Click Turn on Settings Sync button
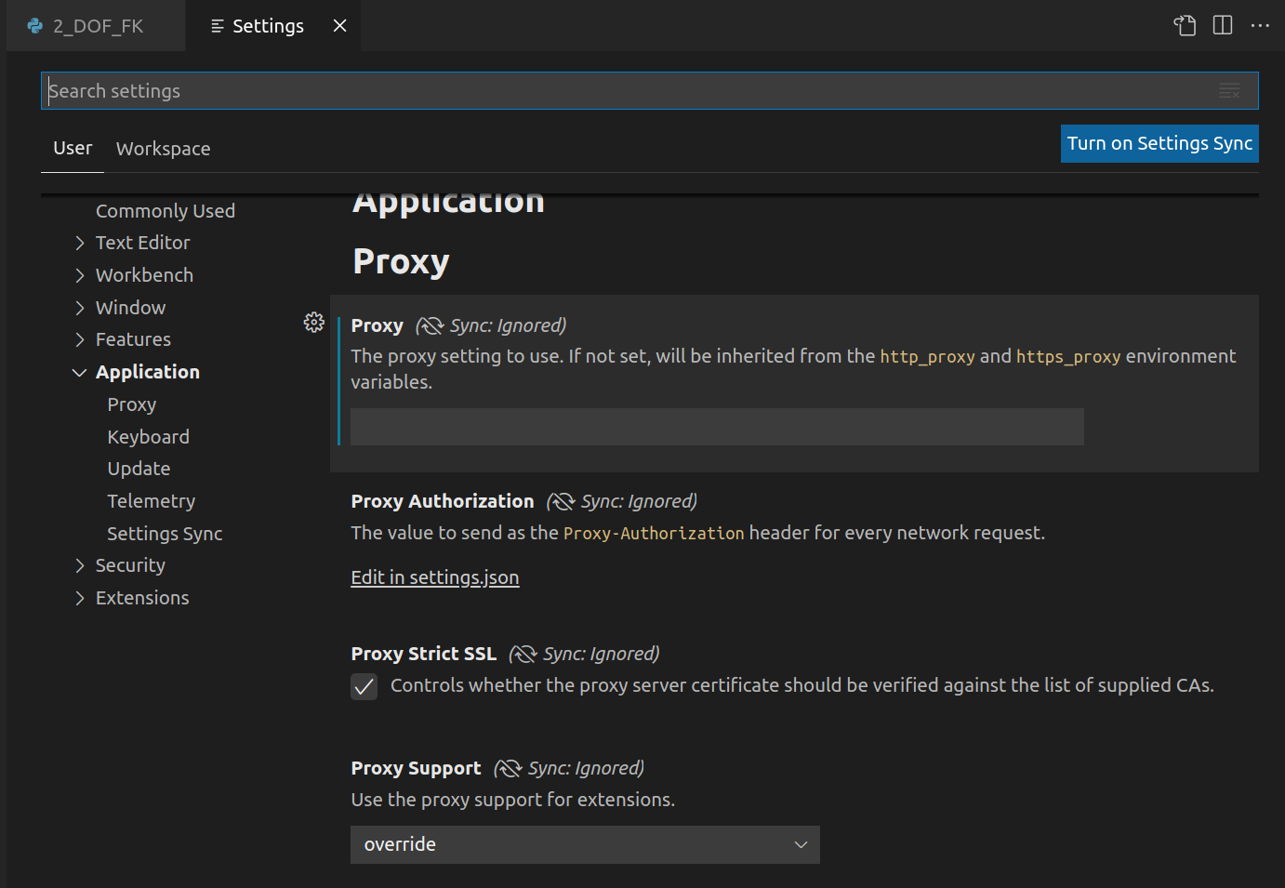The image size is (1285, 888). coord(1159,143)
